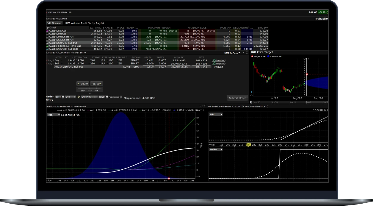Click ASK on the price slider

tap(96, 90)
